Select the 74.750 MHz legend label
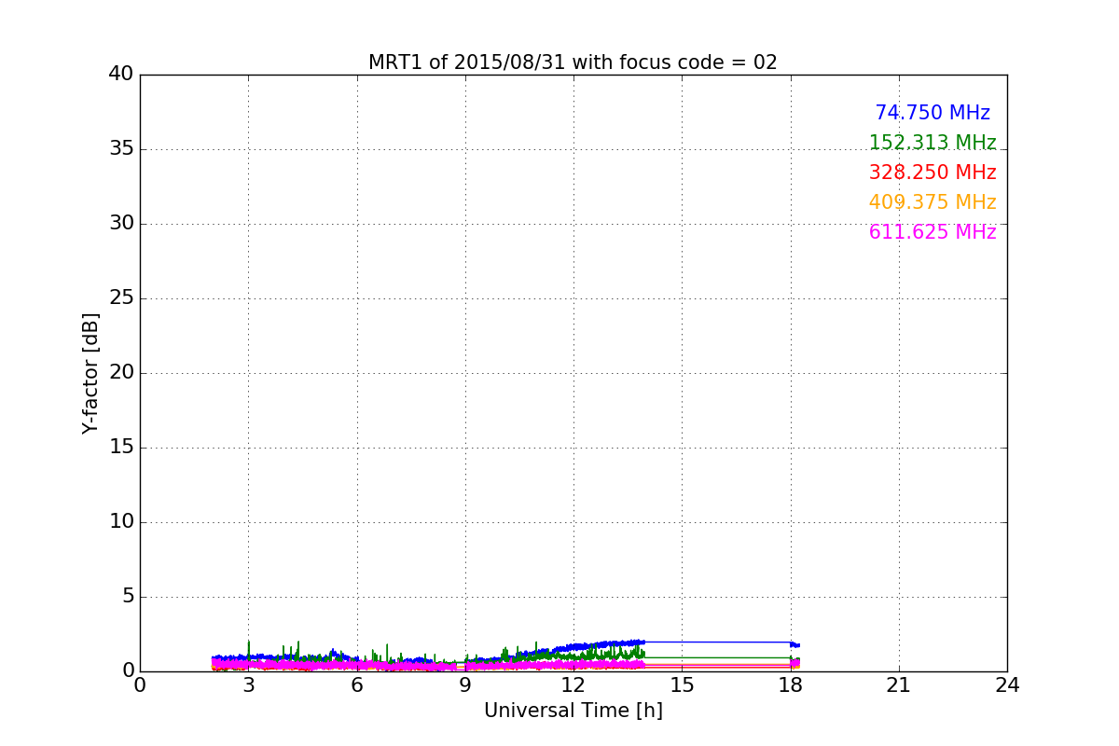The width and height of the screenshot is (1119, 746). pyautogui.click(x=932, y=113)
